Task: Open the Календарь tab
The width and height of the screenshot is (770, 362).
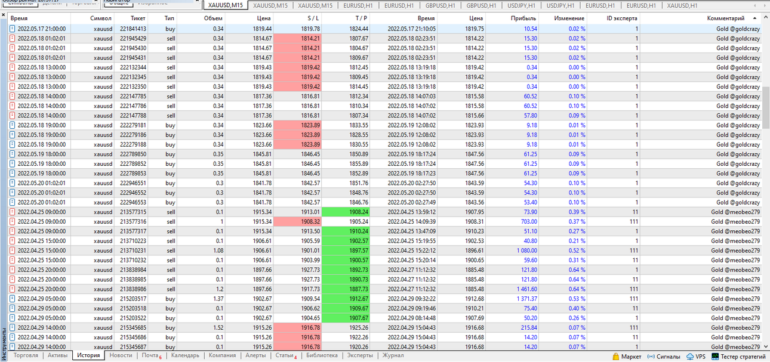Action: [x=185, y=355]
